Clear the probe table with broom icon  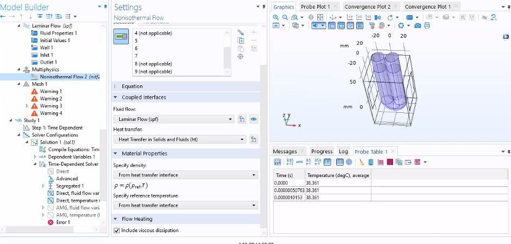362,162
